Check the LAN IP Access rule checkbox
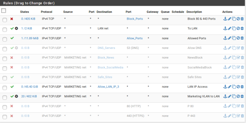 coord(5,88)
